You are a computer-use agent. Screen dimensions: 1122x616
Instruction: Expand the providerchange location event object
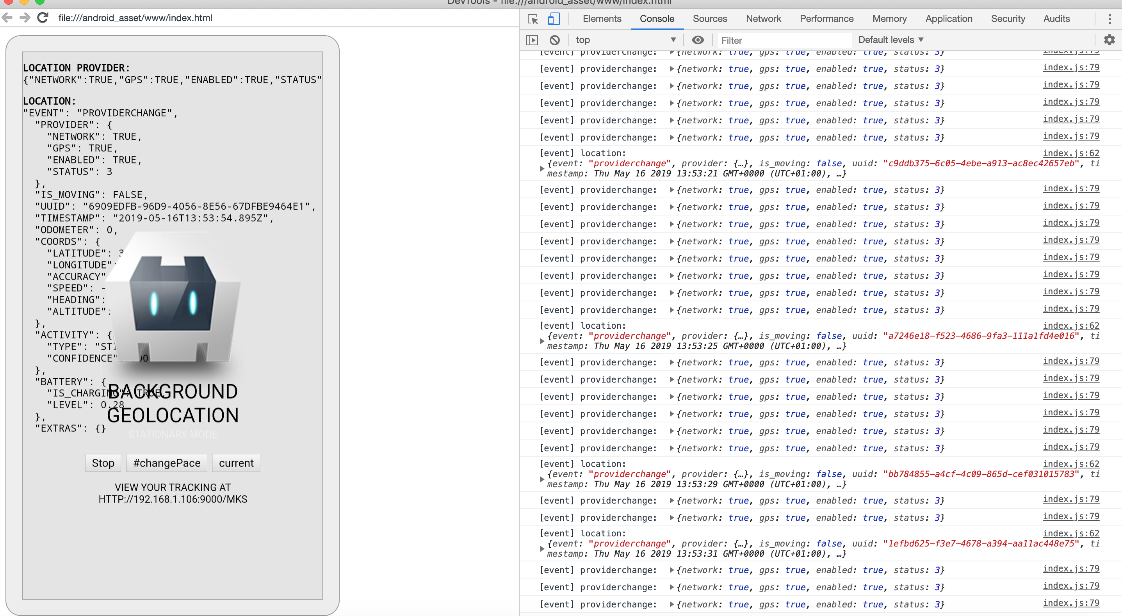pos(542,169)
